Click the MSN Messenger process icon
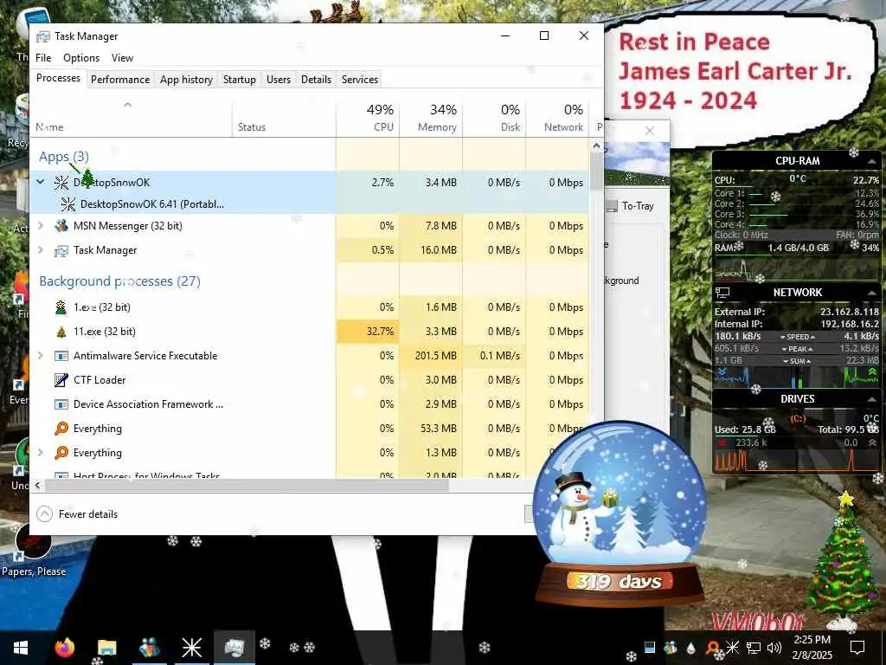This screenshot has height=665, width=886. [x=61, y=226]
